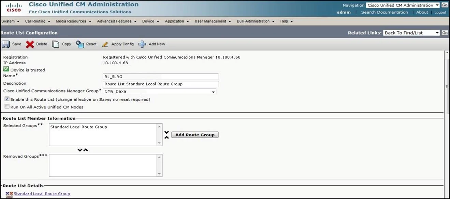Uncheck Enable this Route List checkbox
450x199 pixels.
[x=7, y=99]
